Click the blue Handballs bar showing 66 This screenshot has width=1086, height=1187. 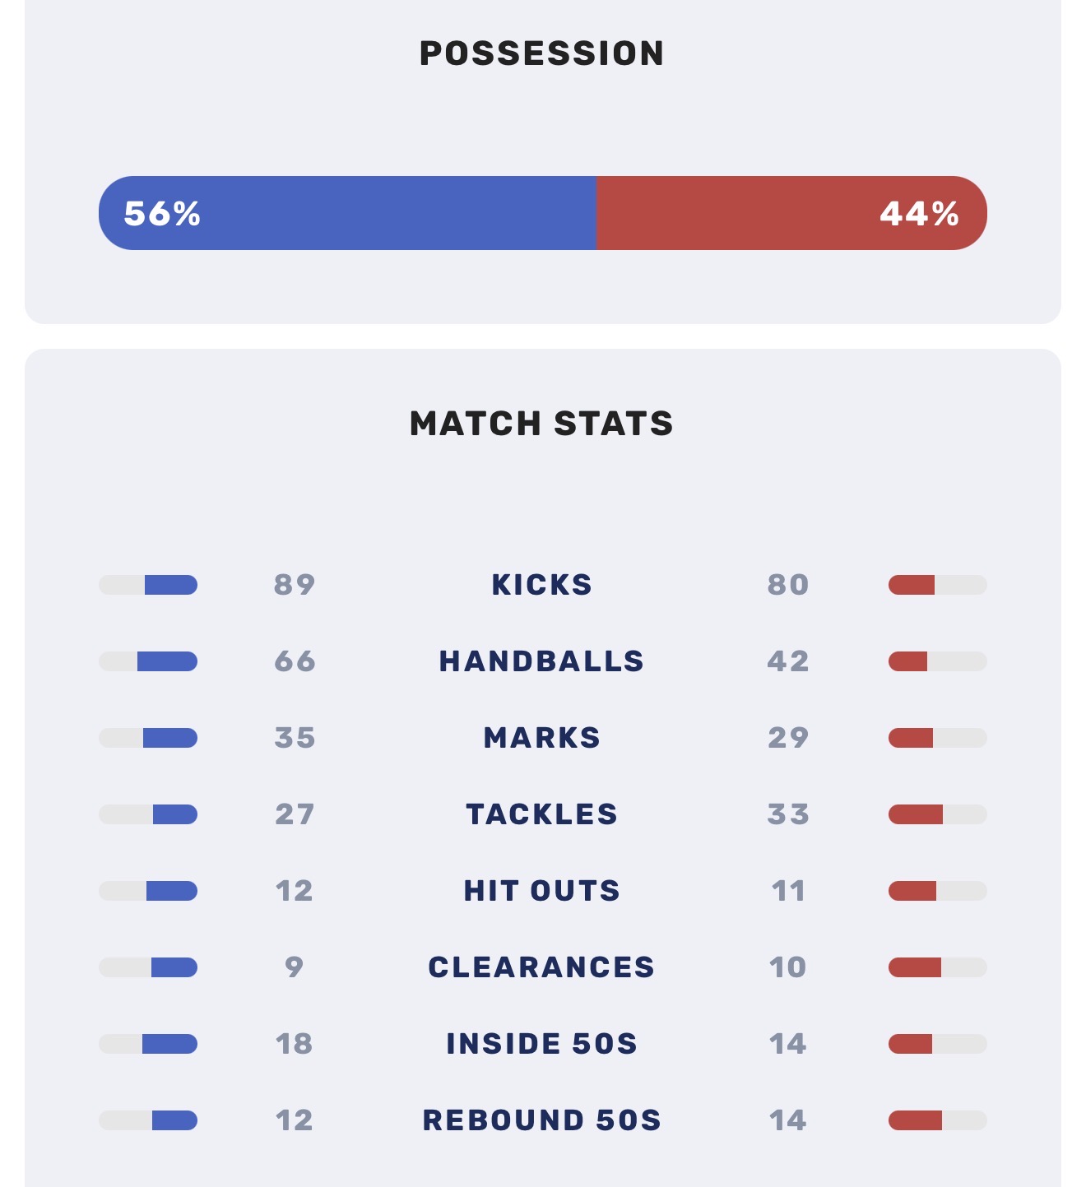pyautogui.click(x=148, y=661)
